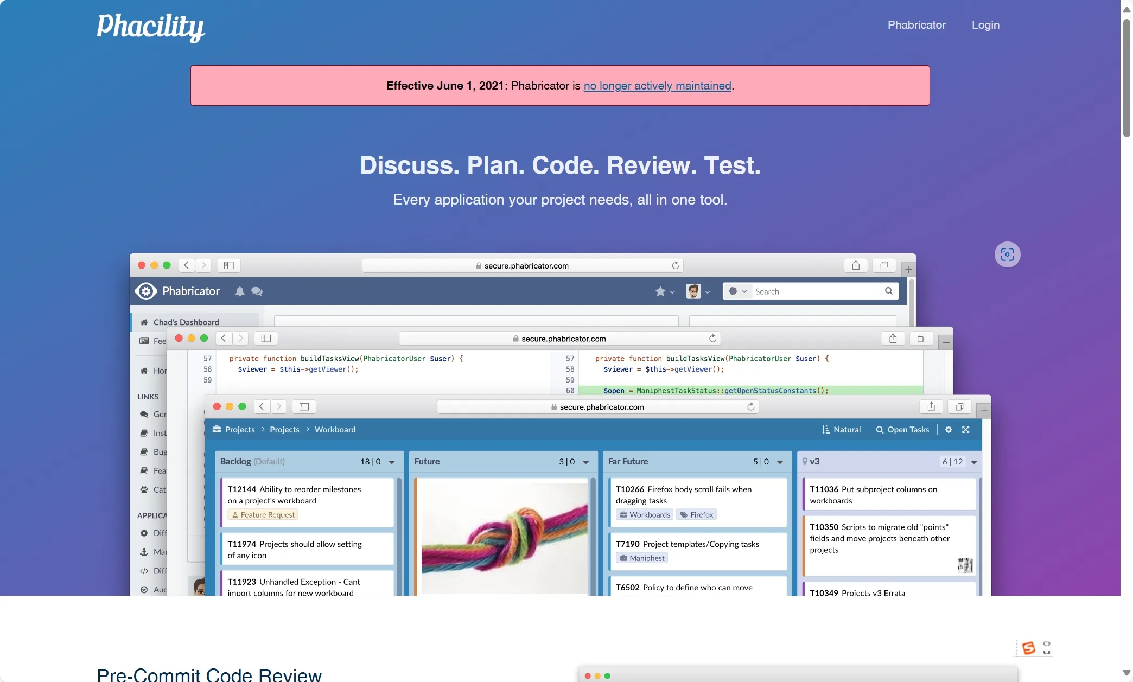Expand the Future column dropdown arrow
Image resolution: width=1133 pixels, height=682 pixels.
point(586,462)
